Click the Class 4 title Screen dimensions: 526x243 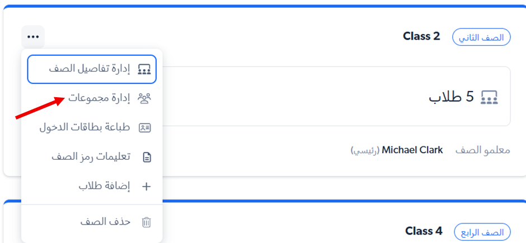(424, 231)
